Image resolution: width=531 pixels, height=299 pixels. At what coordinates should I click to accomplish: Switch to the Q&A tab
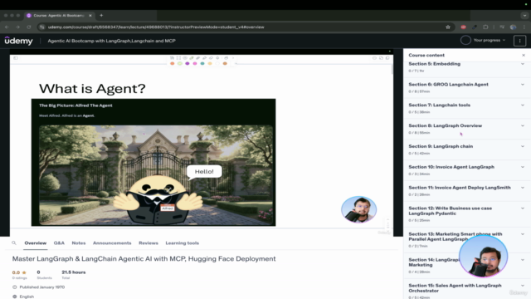(59, 243)
